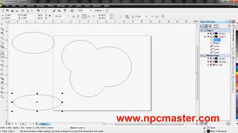The width and height of the screenshot is (238, 133).
Task: Select the Zoom/Hand tool in toolbox
Action: point(2,38)
